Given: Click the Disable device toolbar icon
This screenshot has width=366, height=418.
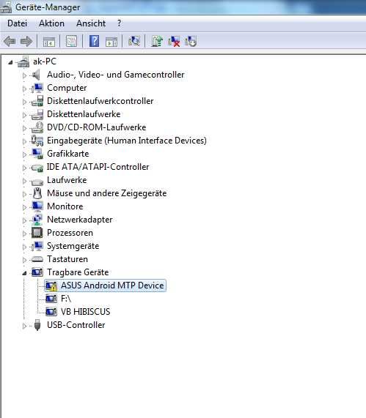Looking at the screenshot, I should point(191,41).
